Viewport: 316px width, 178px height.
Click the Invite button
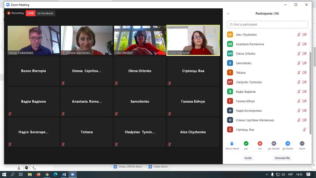pos(248,158)
